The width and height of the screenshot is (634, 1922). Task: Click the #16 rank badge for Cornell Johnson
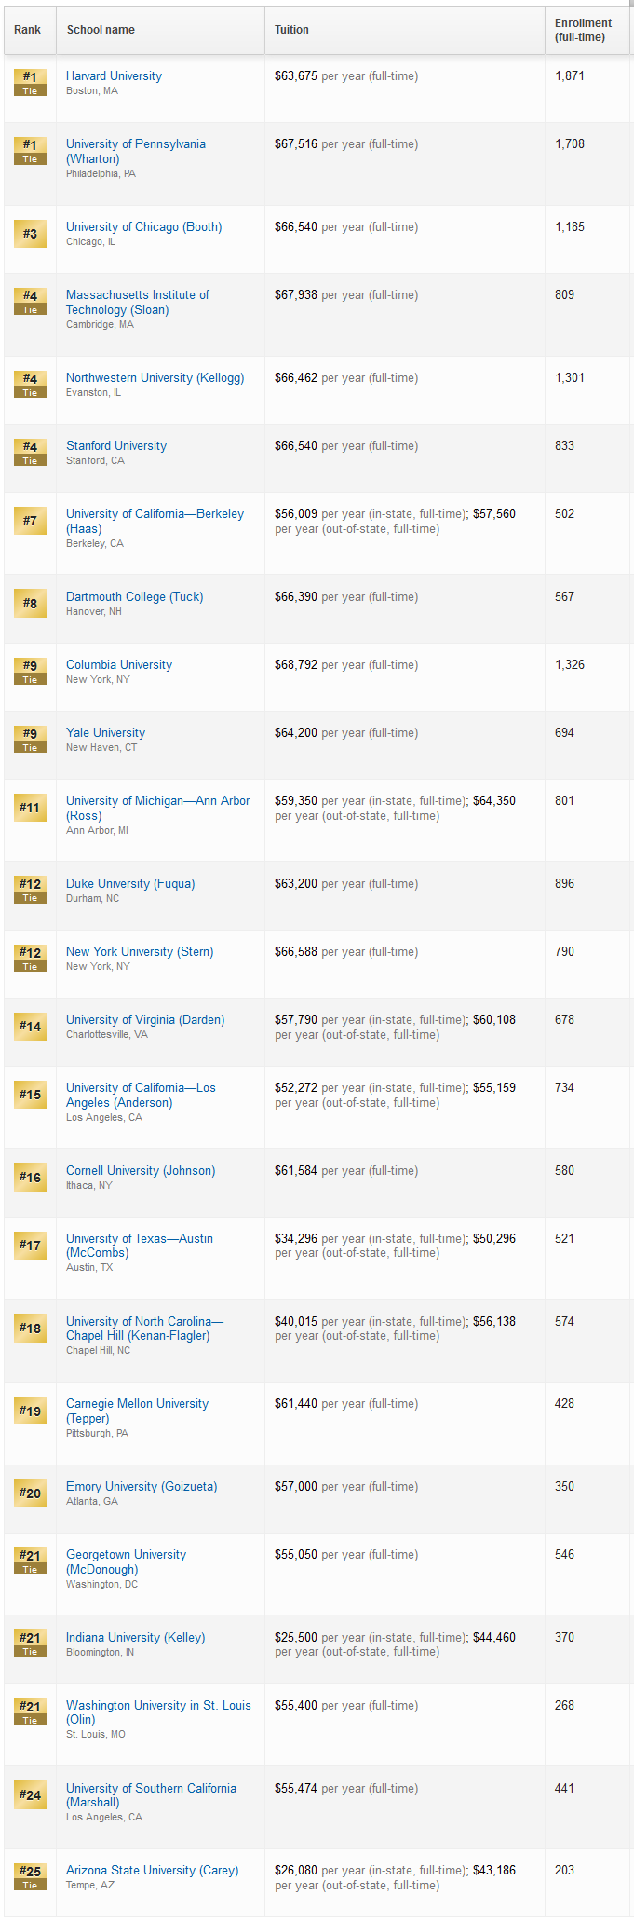[x=30, y=1177]
